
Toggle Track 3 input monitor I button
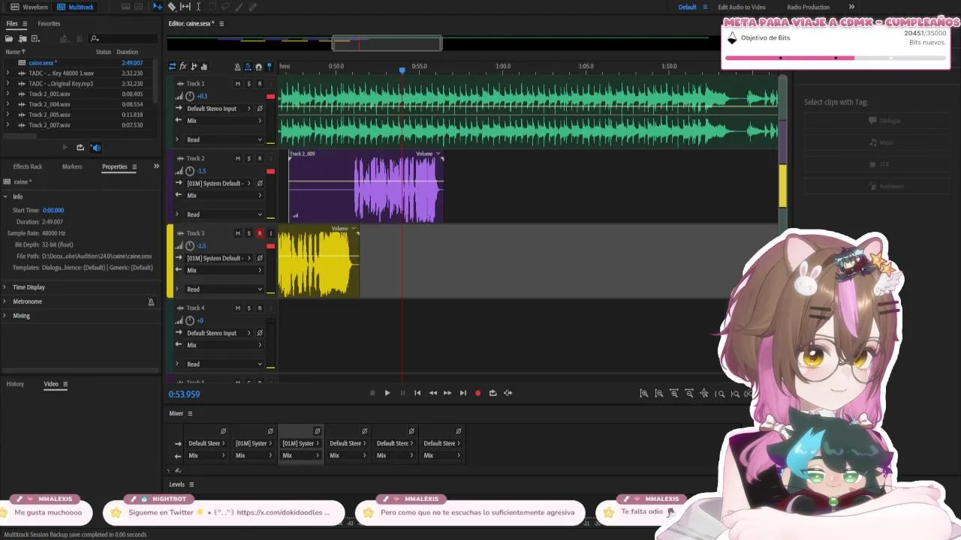click(271, 233)
